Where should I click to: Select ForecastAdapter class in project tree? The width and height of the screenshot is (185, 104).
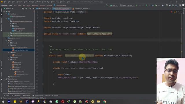click(x=18, y=28)
